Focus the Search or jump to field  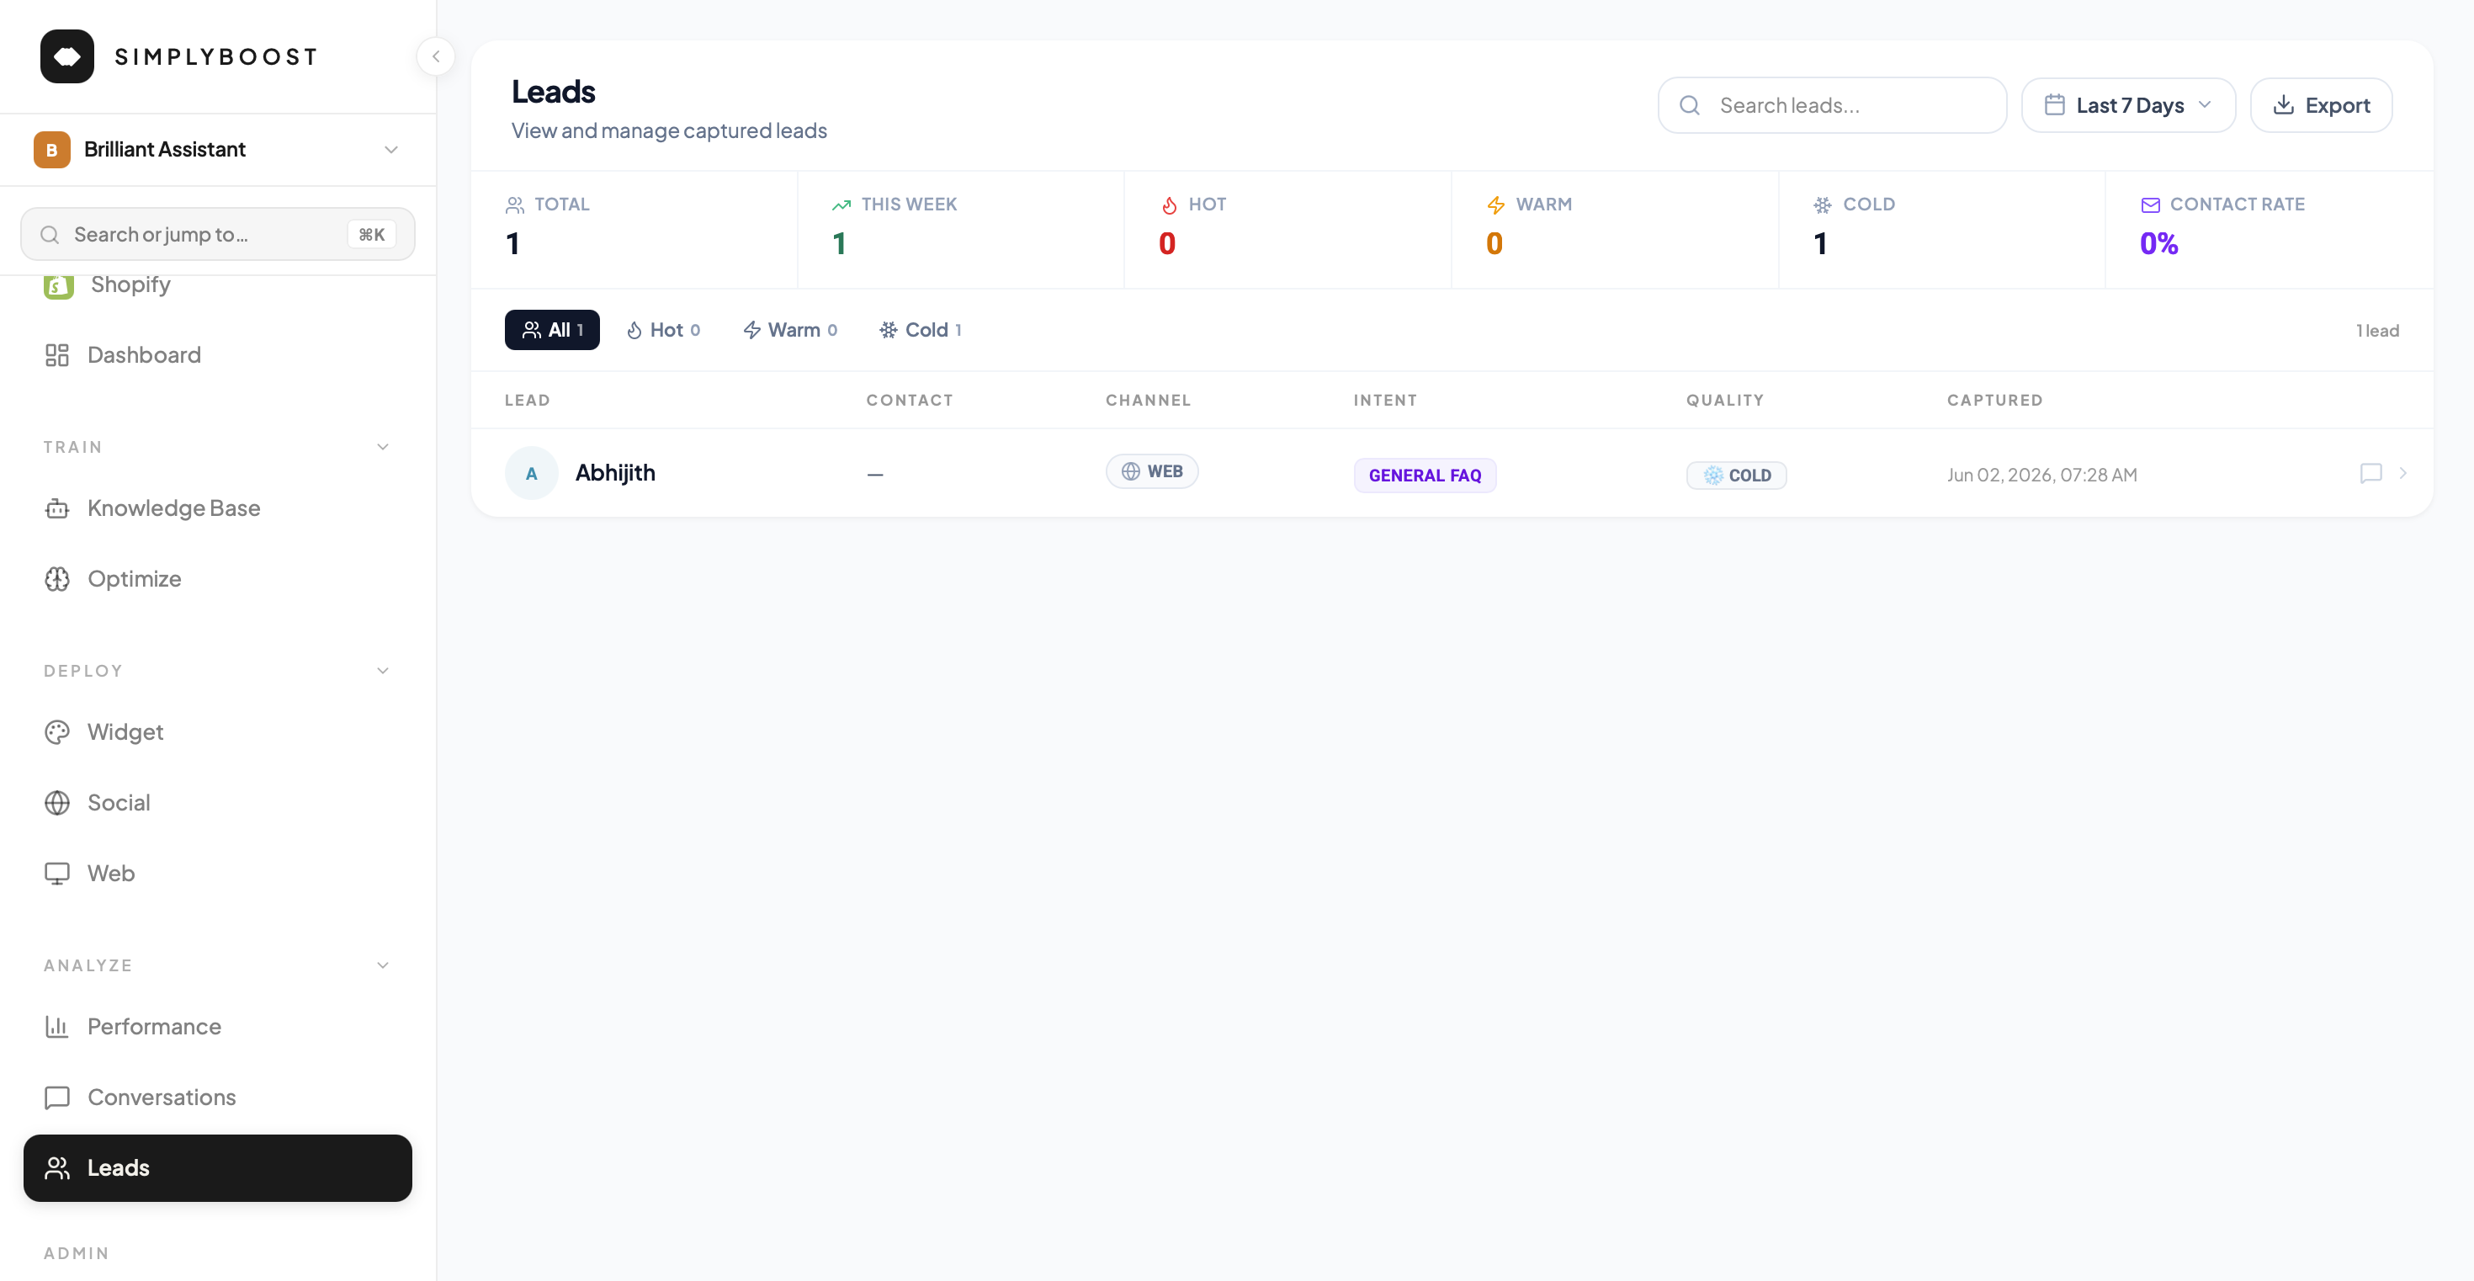pyautogui.click(x=217, y=234)
